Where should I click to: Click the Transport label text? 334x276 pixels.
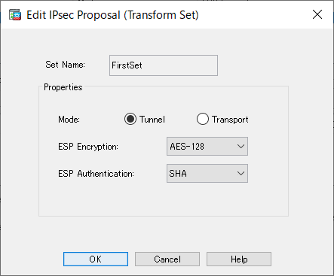click(230, 120)
